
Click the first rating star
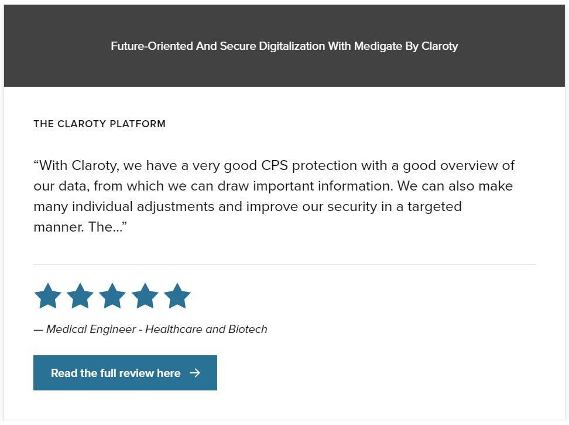(x=47, y=296)
